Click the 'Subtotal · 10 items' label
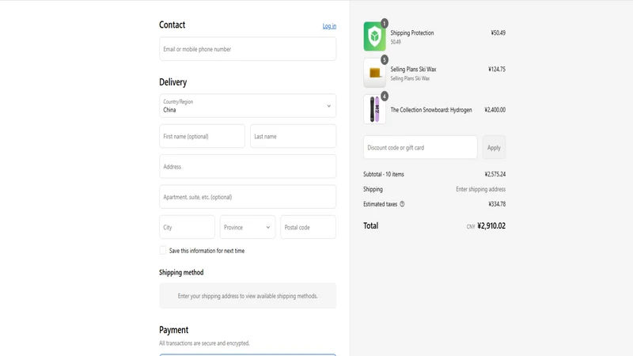Viewport: 633px width, 356px height. point(384,174)
